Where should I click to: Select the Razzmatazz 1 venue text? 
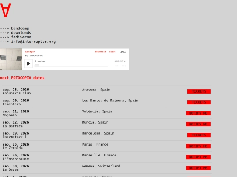14,137
